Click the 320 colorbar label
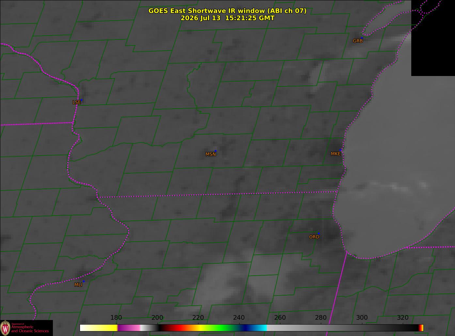Screen dimensions: 455x336 tap(403, 317)
